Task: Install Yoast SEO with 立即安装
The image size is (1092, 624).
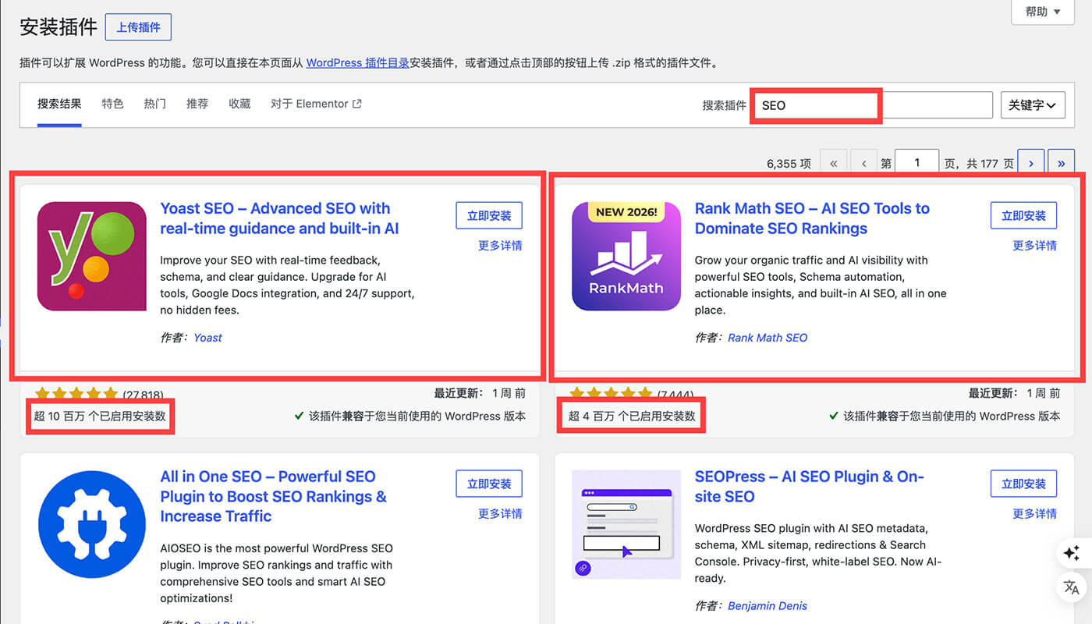Action: (489, 216)
